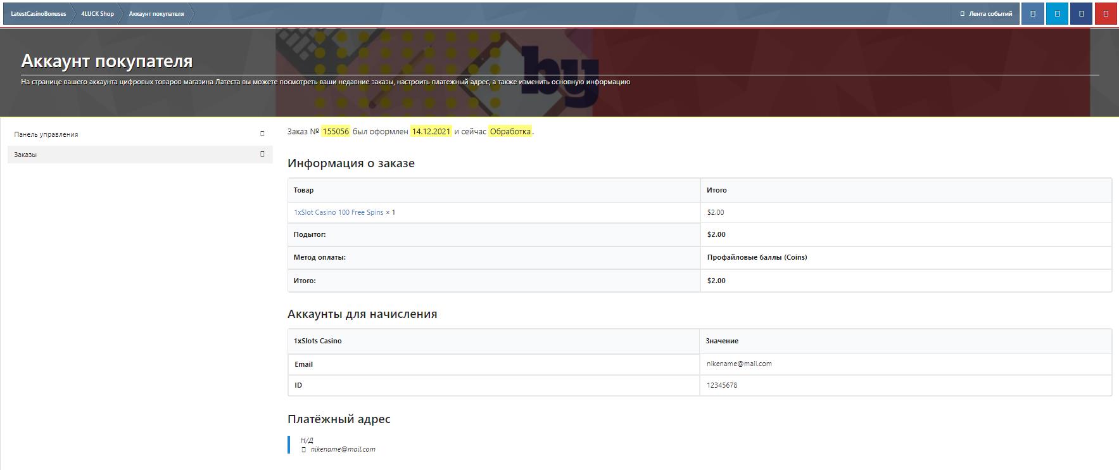Click envelope icon in Платёжный адрес section
The image size is (1119, 470).
click(304, 450)
